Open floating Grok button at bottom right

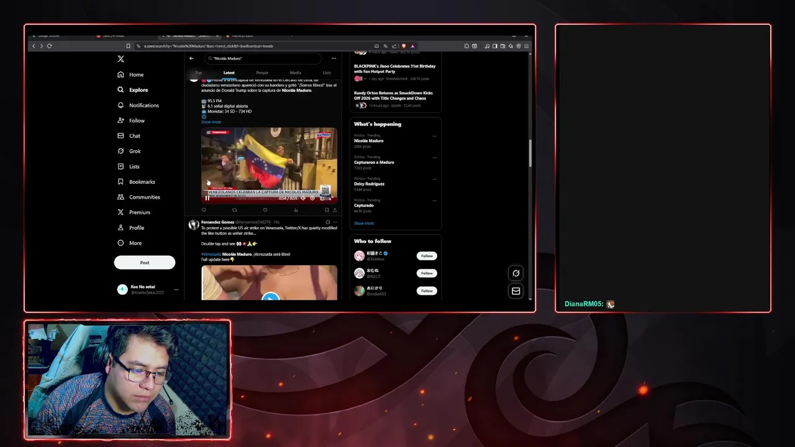(516, 273)
